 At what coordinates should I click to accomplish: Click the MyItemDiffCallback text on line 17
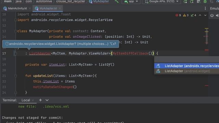pyautogui.click(x=130, y=53)
